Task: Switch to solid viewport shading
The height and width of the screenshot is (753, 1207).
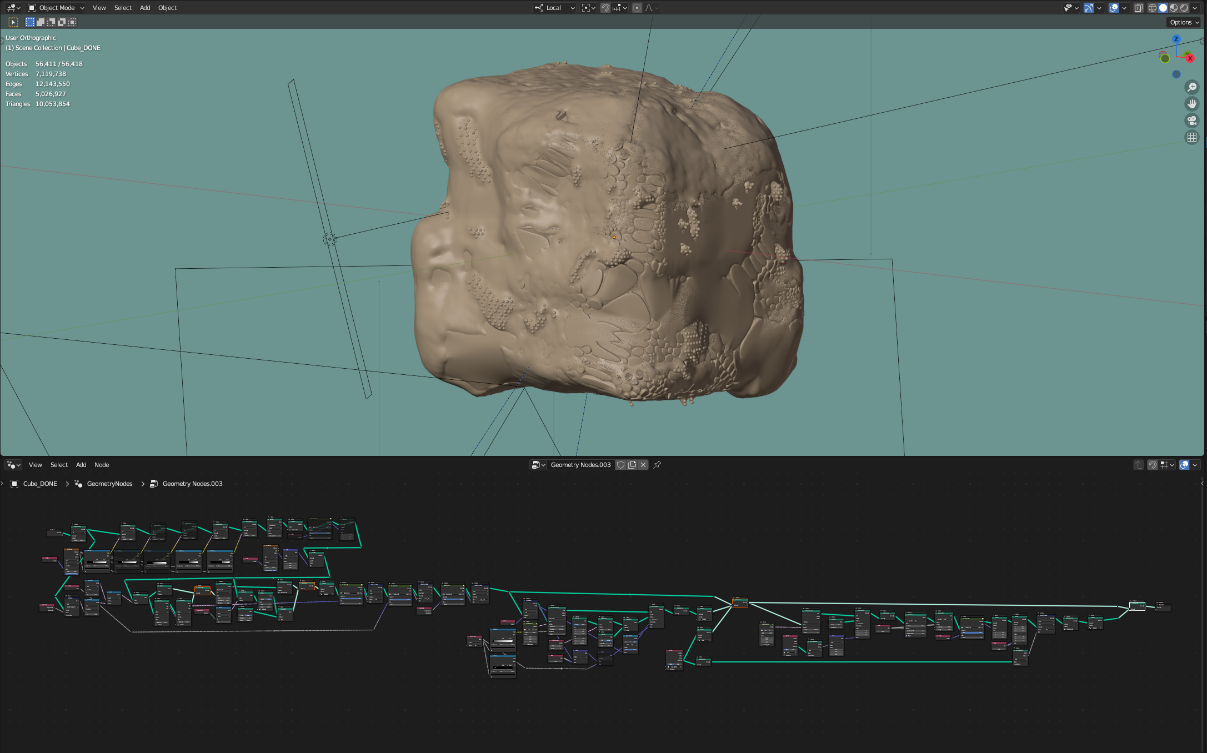Action: [x=1163, y=8]
